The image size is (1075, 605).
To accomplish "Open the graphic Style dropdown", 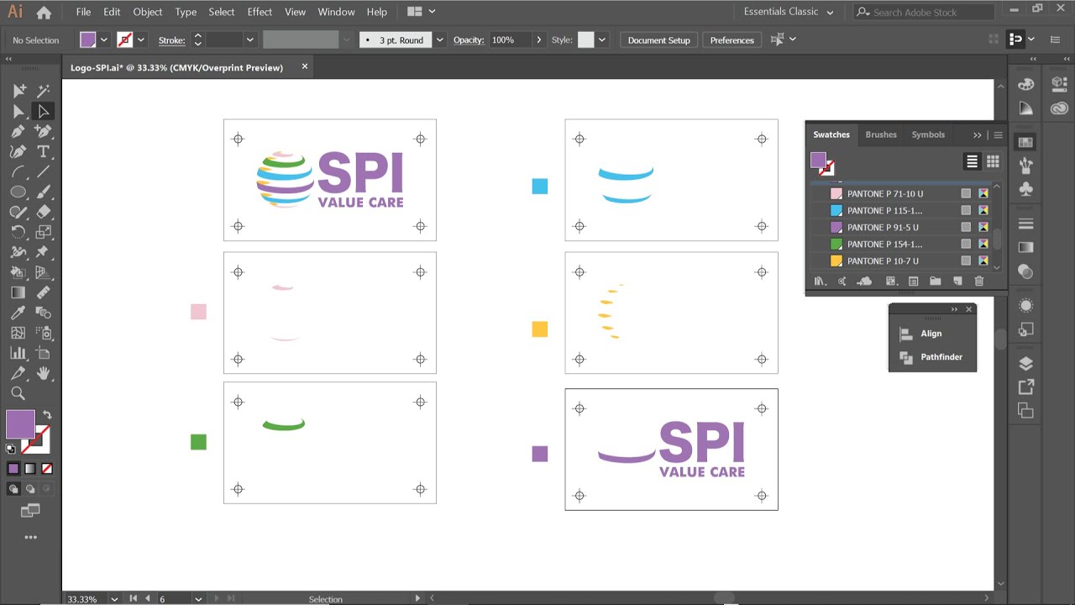I will point(602,39).
